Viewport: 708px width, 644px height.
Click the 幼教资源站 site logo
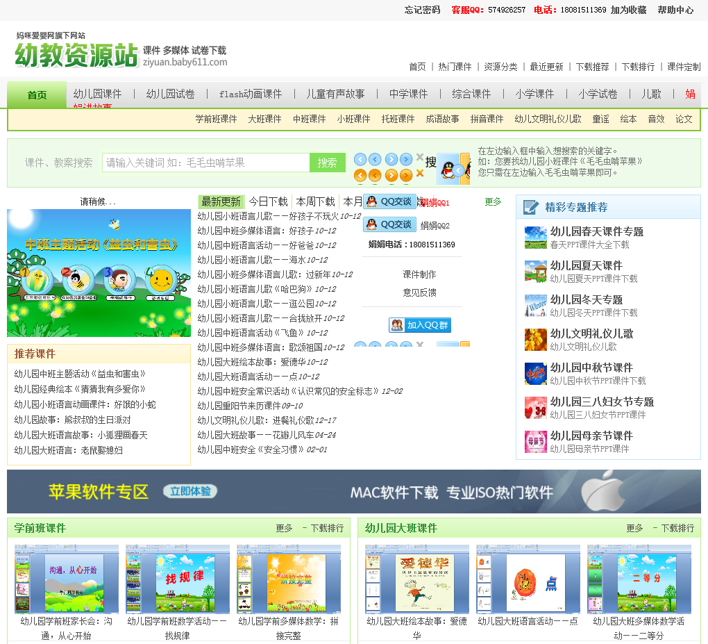point(76,55)
